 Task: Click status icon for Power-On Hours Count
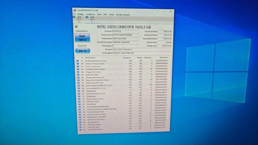[x=78, y=64]
